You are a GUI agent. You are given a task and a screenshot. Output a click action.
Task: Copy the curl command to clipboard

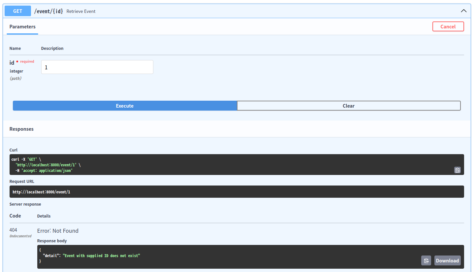[457, 170]
